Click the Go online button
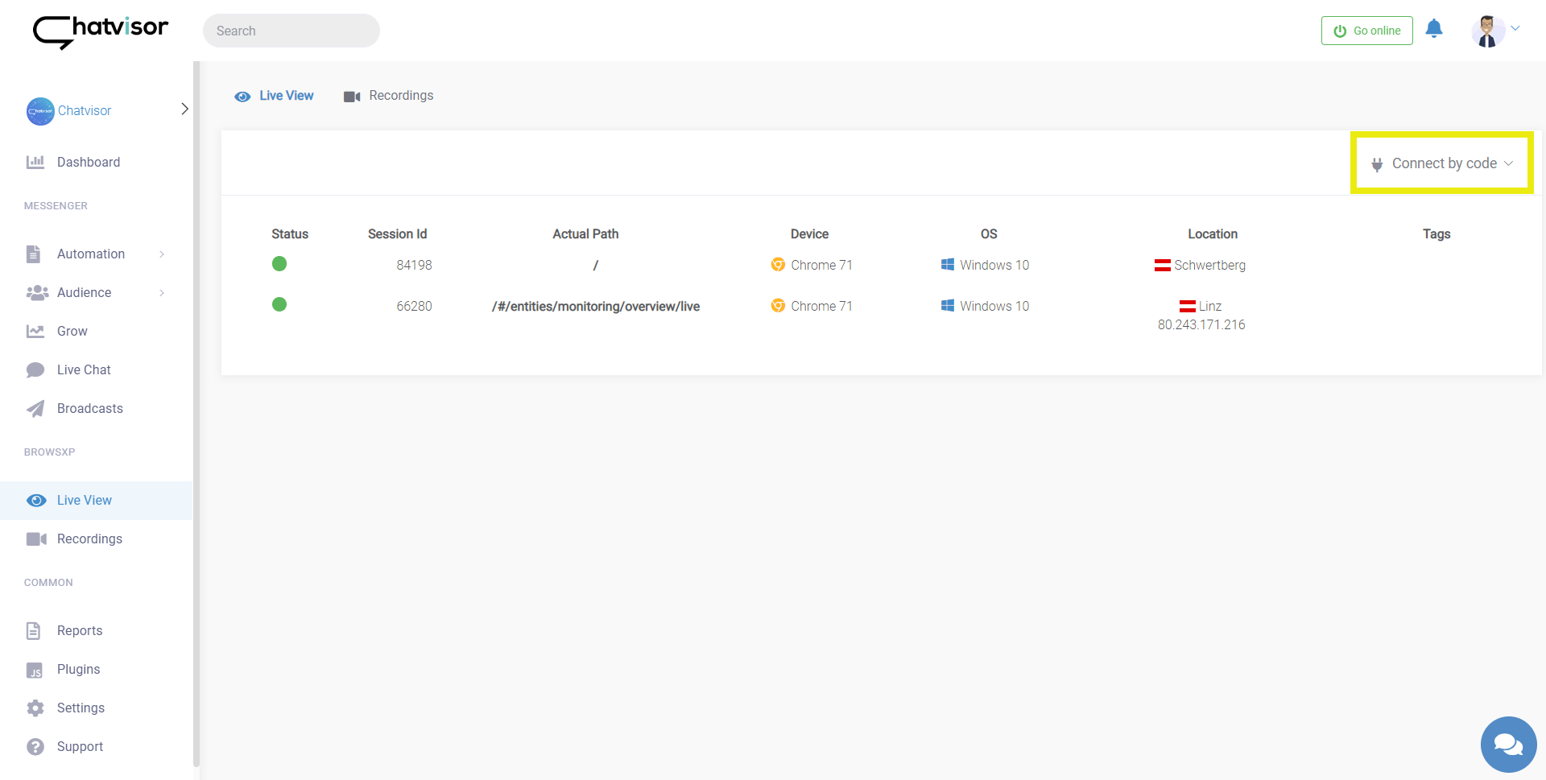Image resolution: width=1546 pixels, height=780 pixels. 1366,31
